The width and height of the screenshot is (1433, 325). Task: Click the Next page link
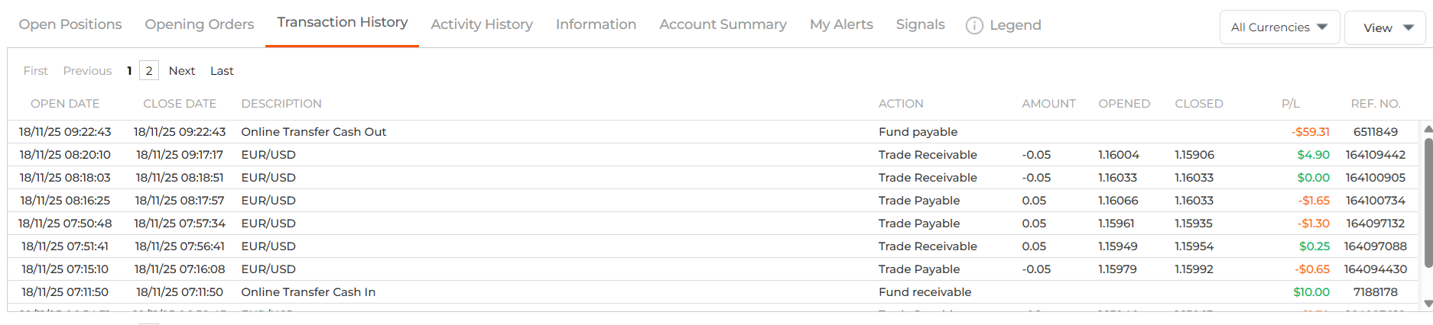click(x=182, y=71)
